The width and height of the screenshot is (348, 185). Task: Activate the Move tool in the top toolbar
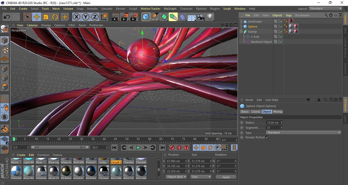tap(37, 17)
